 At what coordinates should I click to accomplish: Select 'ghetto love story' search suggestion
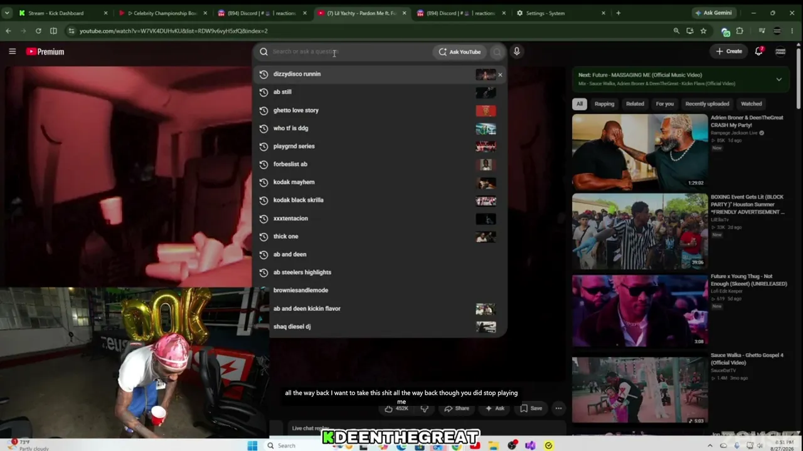click(x=380, y=110)
